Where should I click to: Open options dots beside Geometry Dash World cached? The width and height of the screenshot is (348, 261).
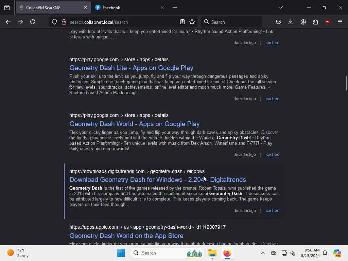[x=261, y=155]
